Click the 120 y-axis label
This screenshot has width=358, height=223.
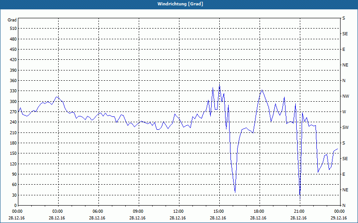pos(13,164)
